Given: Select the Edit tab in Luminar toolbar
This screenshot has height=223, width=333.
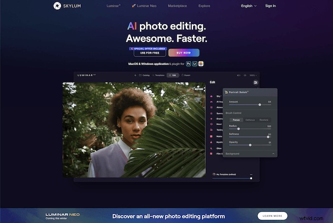Looking at the screenshot, I should [173, 75].
